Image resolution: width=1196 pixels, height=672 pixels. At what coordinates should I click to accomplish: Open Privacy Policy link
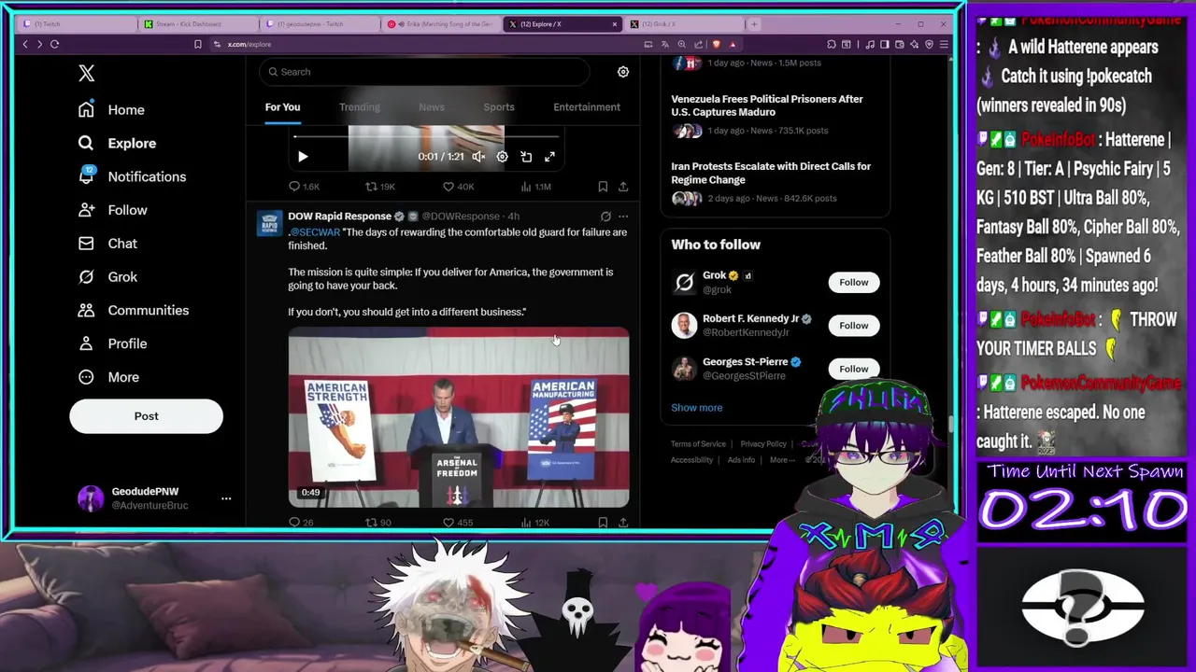763,444
